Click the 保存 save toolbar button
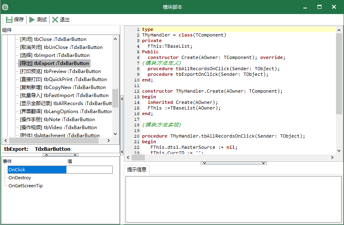The height and width of the screenshot is (225, 344). click(x=15, y=20)
